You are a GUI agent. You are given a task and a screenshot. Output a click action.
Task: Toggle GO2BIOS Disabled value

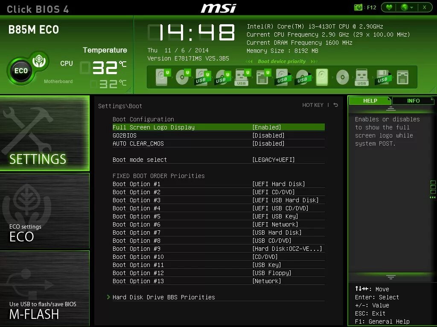pos(268,135)
